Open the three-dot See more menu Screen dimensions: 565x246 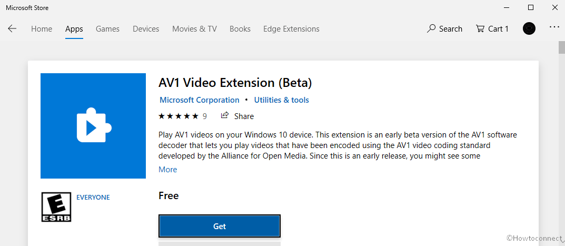click(554, 27)
